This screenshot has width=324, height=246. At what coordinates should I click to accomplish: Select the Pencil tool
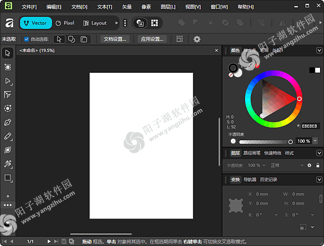point(8,136)
